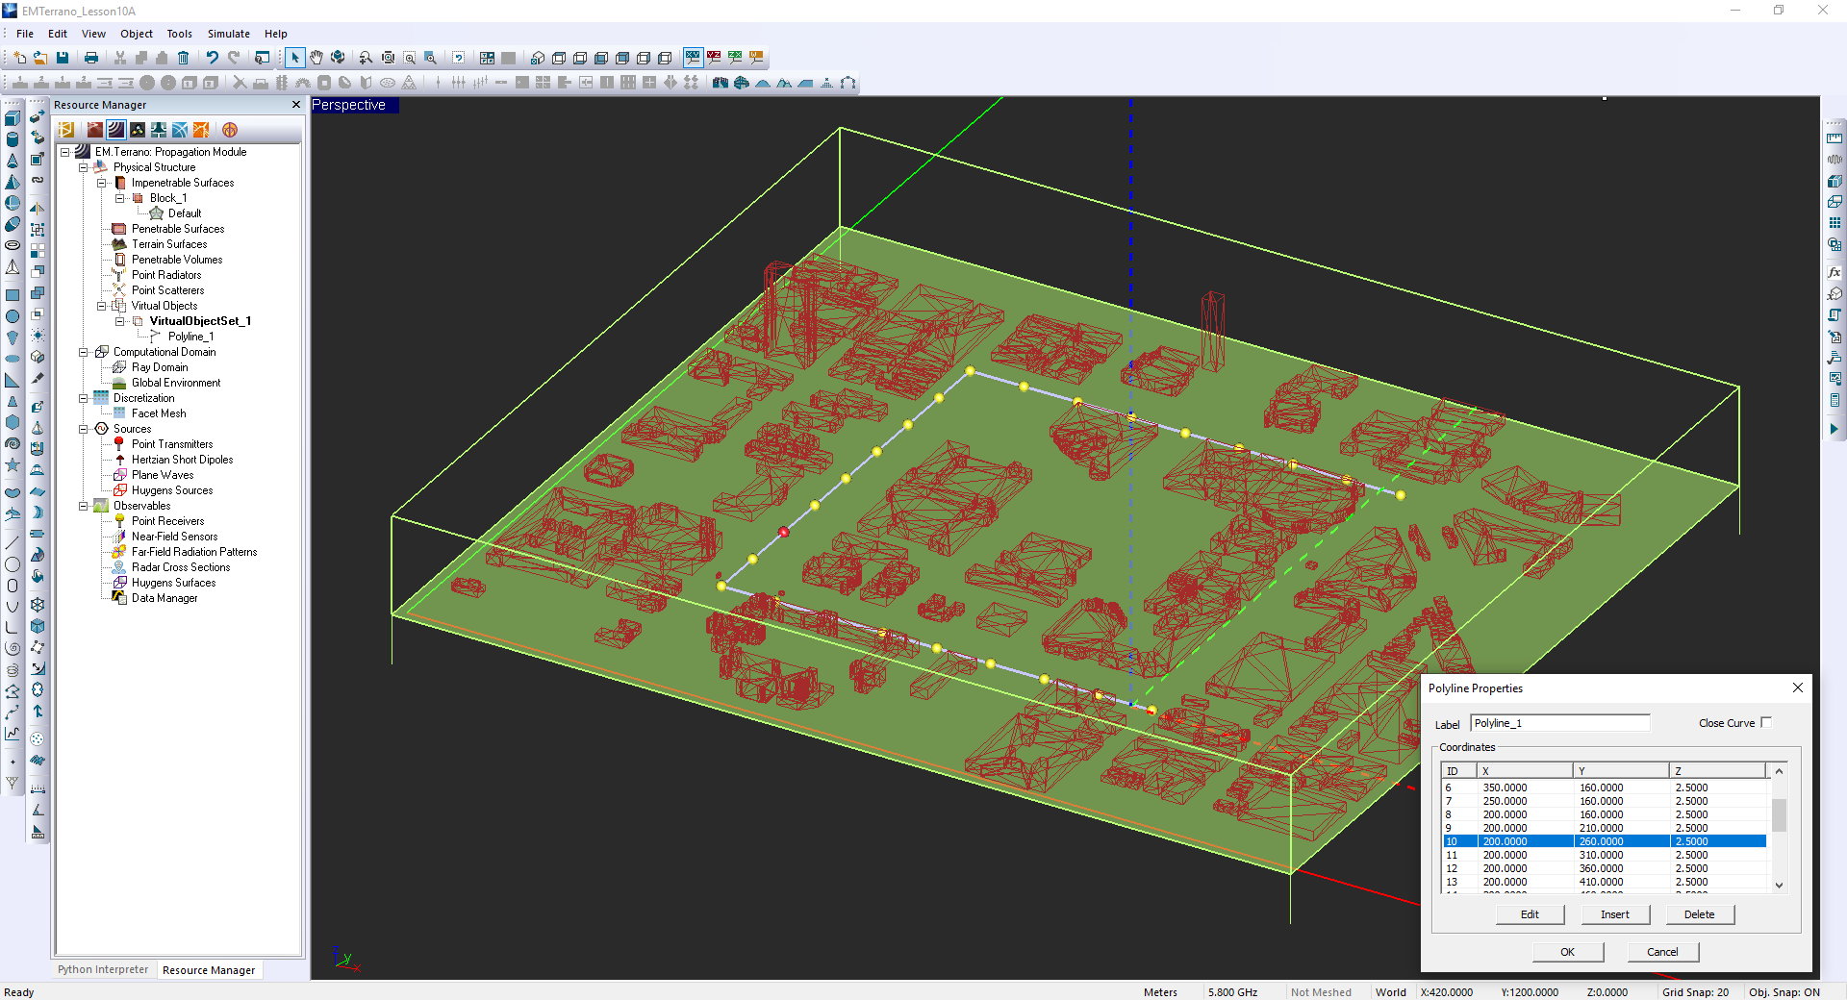Select the Cylinder primitive tool
Screen dimensions: 1847x1000
click(13, 139)
